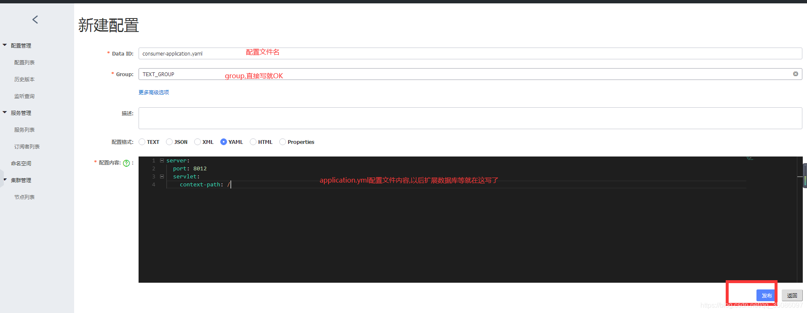Click the 发布 publish button
The image size is (807, 313).
tap(766, 295)
